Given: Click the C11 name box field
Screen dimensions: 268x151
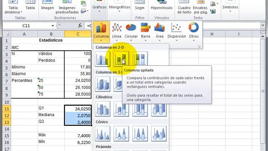Looking at the screenshot, I should pos(26,26).
